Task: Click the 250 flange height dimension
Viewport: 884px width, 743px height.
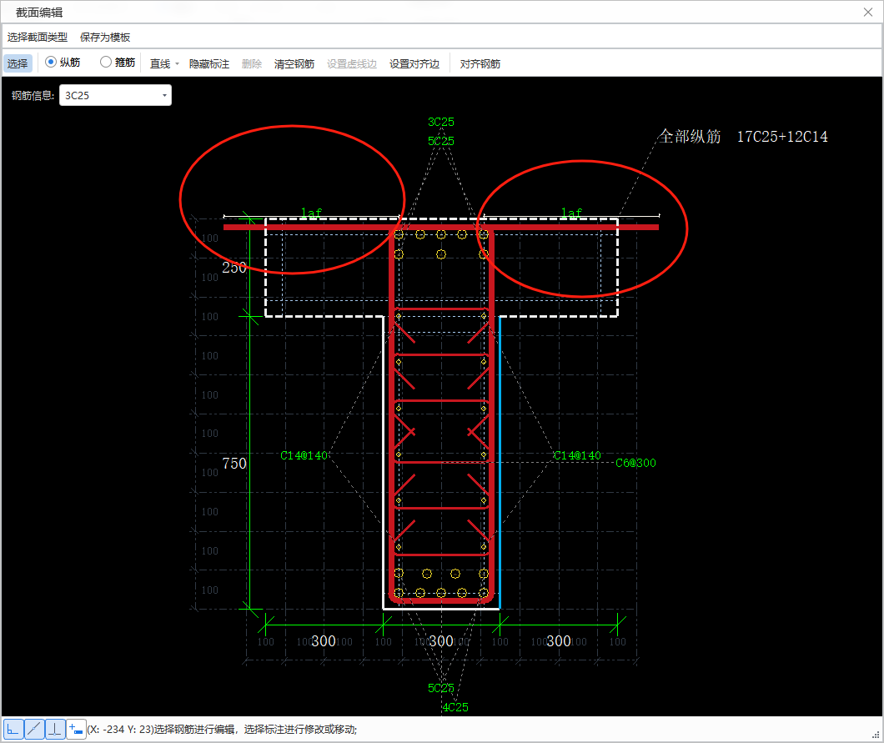Action: pos(234,267)
